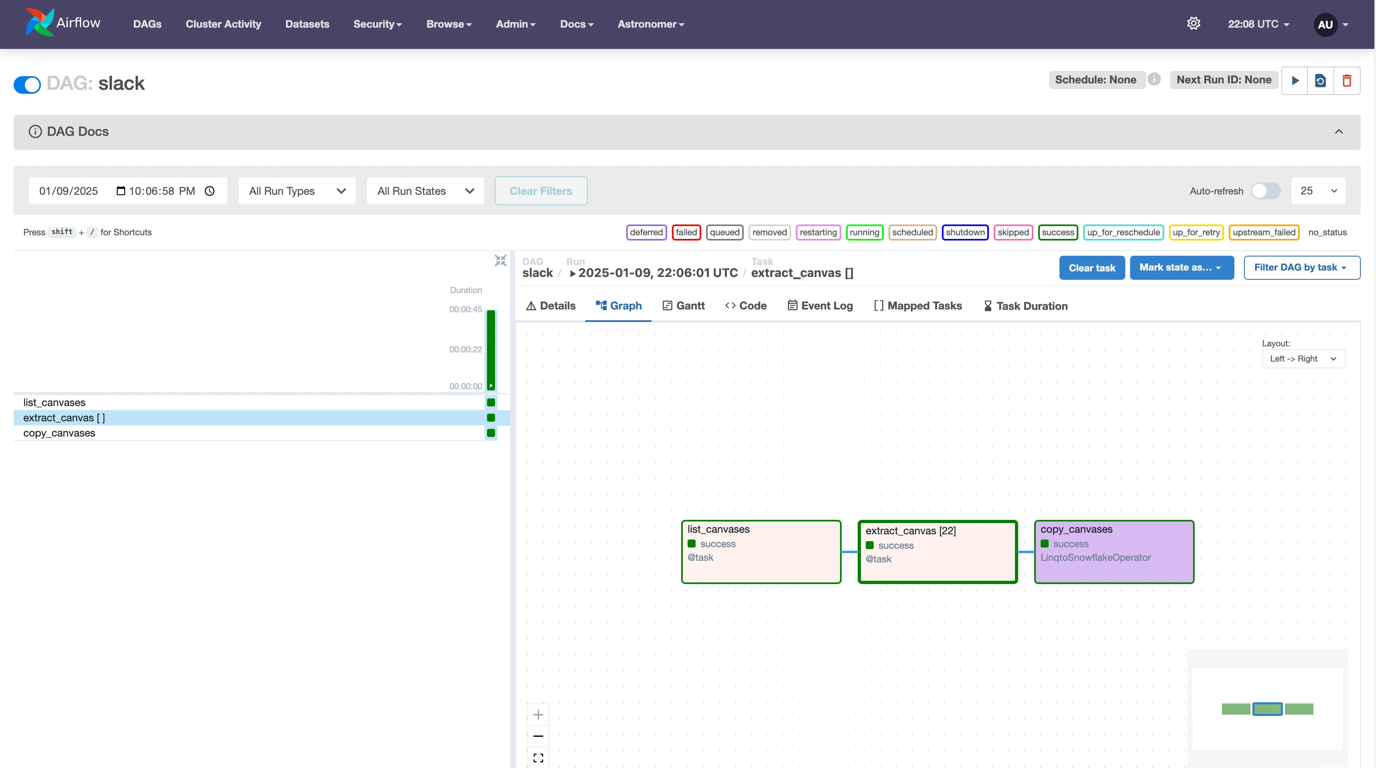Switch to the Mapped Tasks tab
The width and height of the screenshot is (1376, 768).
918,306
